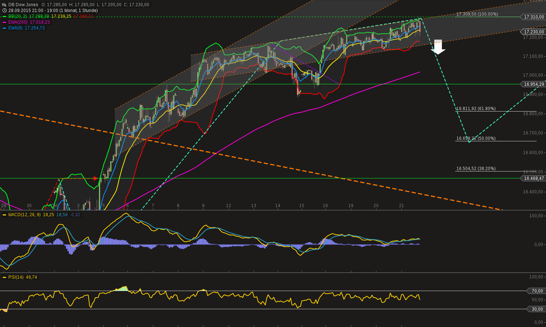Select the 16.811,92 (61.80%) Fibonacci label
The width and height of the screenshot is (546, 327).
tap(476, 109)
